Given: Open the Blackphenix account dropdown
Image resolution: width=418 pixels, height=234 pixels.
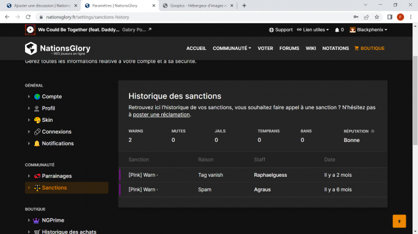Looking at the screenshot, I should (369, 30).
